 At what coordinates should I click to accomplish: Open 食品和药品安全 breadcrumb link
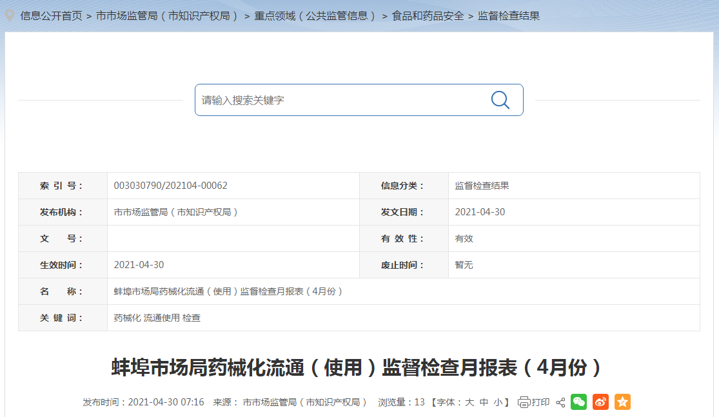point(428,16)
